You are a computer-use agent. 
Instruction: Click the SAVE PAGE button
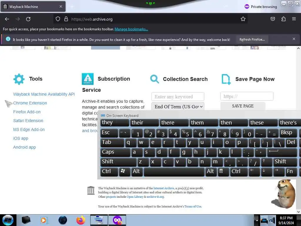click(243, 106)
